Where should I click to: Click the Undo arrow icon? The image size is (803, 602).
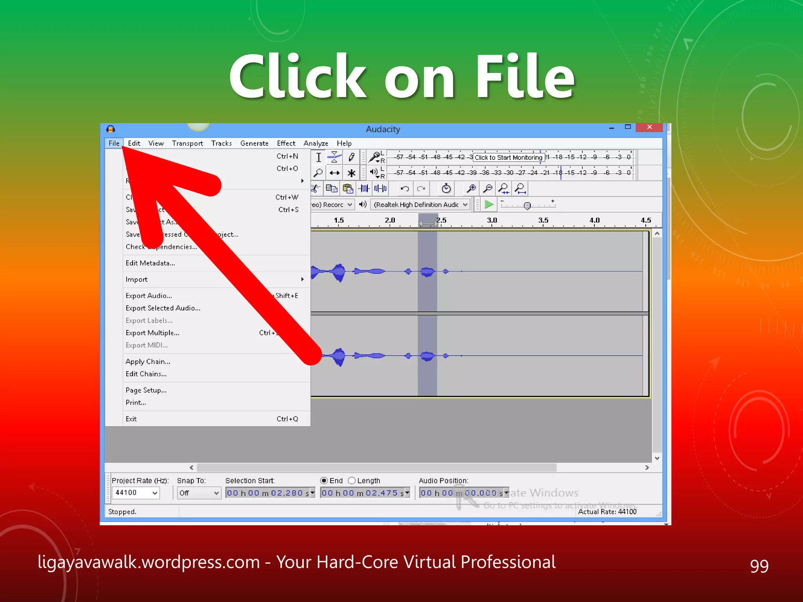click(405, 189)
